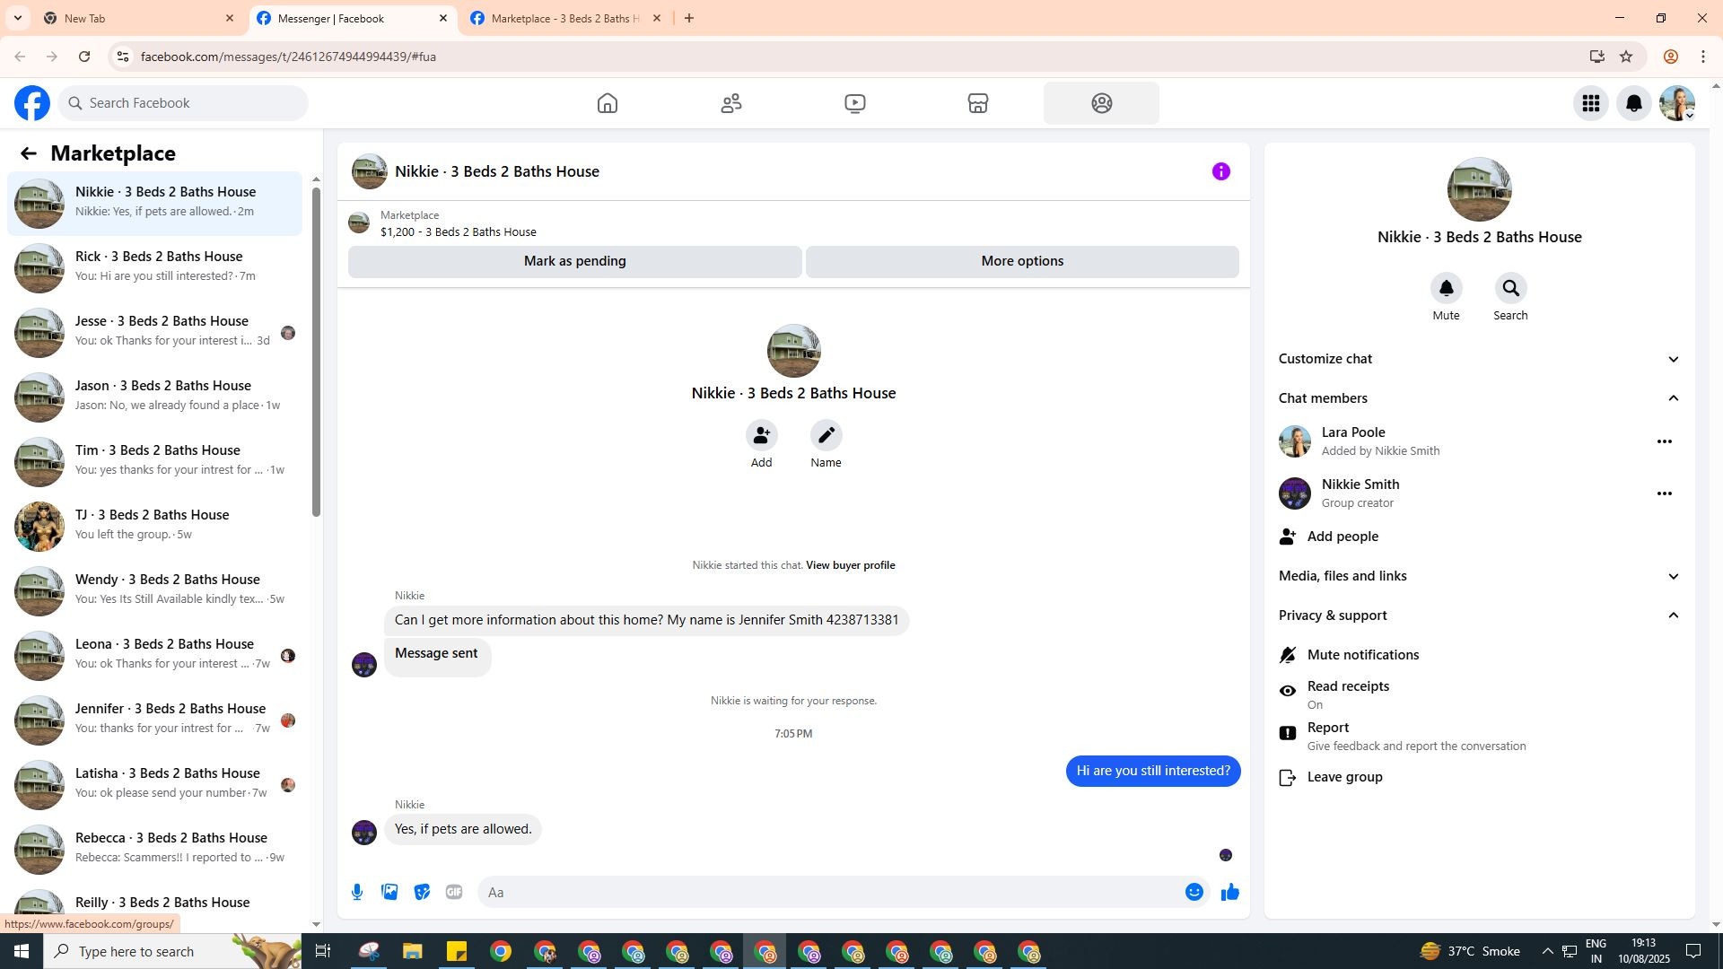Expand the Customize chat section
The width and height of the screenshot is (1723, 969).
tap(1478, 359)
